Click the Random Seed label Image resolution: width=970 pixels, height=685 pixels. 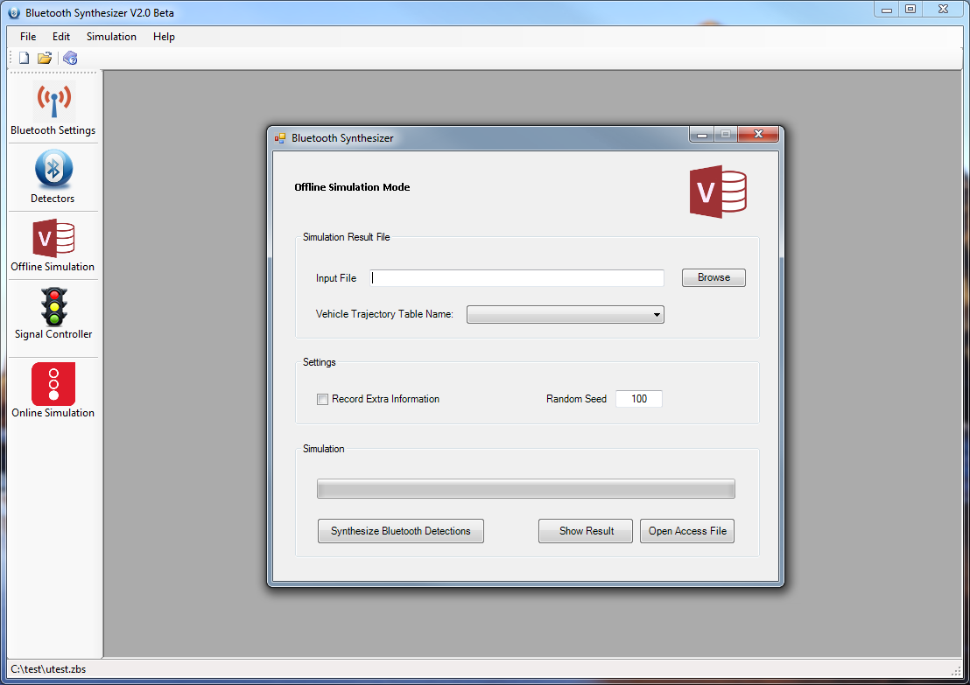click(576, 399)
